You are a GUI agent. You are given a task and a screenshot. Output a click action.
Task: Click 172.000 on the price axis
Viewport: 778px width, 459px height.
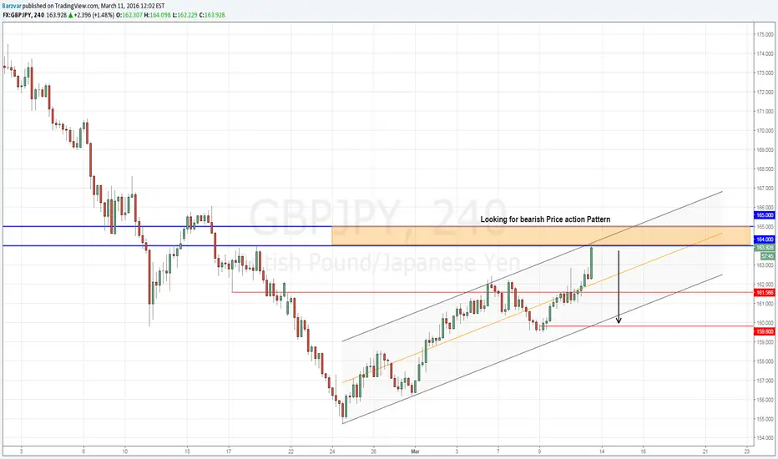point(765,93)
